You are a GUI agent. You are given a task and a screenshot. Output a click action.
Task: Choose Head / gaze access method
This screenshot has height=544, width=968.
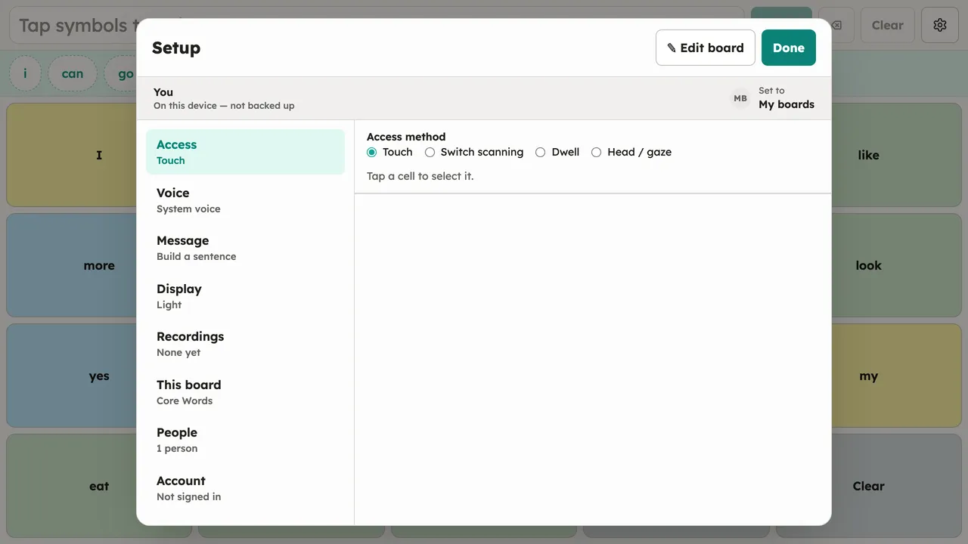(631, 152)
